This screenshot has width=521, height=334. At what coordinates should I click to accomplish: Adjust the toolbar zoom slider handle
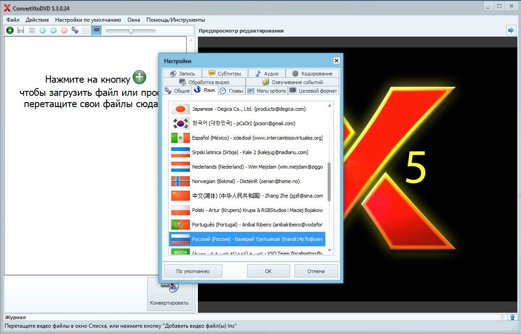click(x=131, y=31)
